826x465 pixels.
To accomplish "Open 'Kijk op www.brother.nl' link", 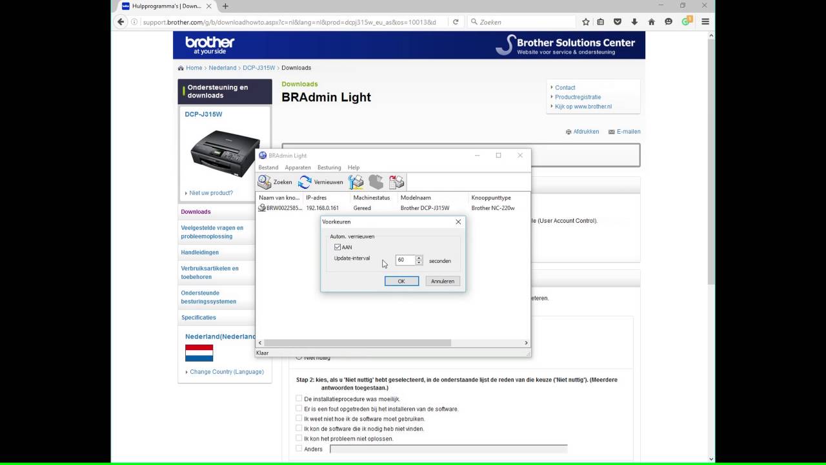I will click(583, 107).
